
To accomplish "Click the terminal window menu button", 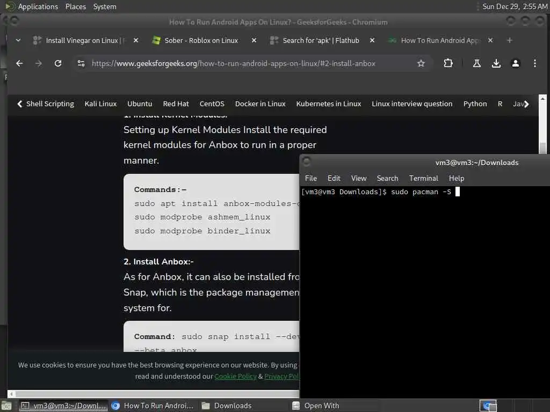I will coord(306,161).
